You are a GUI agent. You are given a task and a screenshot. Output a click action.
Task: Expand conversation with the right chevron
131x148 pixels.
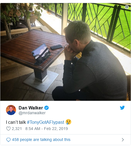[123, 140]
